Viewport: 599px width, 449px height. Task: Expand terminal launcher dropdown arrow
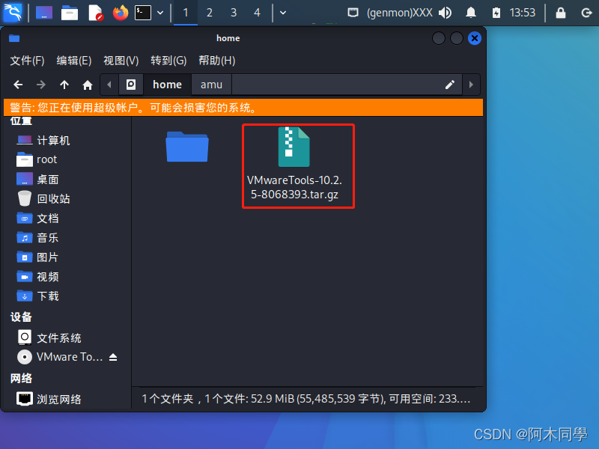[160, 13]
